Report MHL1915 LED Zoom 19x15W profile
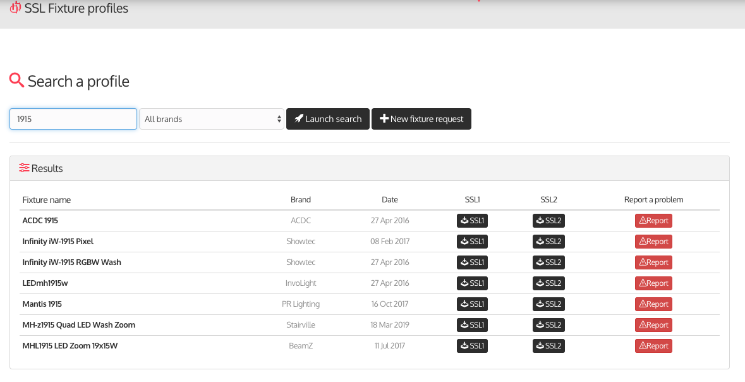This screenshot has width=745, height=382. pyautogui.click(x=653, y=347)
